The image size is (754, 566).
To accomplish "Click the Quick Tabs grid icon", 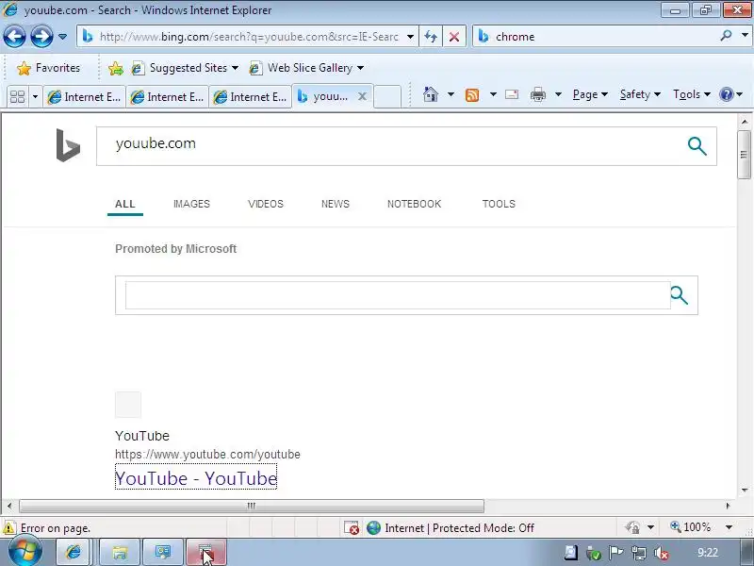I will (17, 97).
